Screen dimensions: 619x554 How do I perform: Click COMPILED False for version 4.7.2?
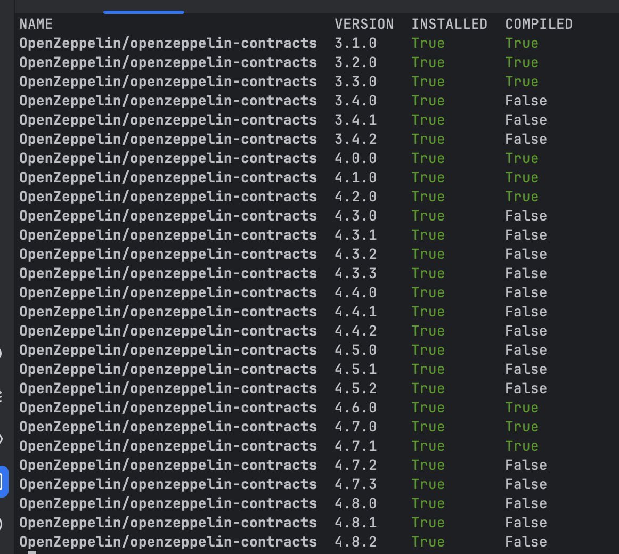(x=526, y=465)
